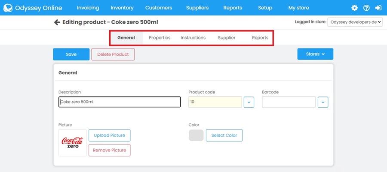Switch to the Instructions tab

(193, 38)
